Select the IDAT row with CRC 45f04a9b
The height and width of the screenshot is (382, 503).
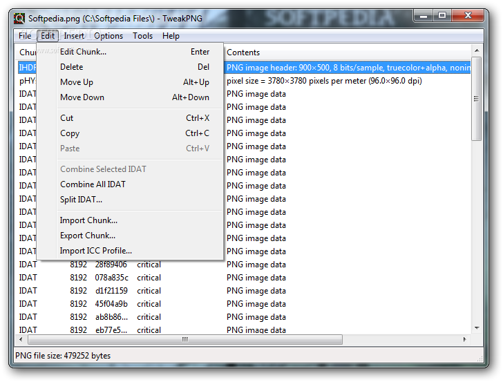pos(244,304)
